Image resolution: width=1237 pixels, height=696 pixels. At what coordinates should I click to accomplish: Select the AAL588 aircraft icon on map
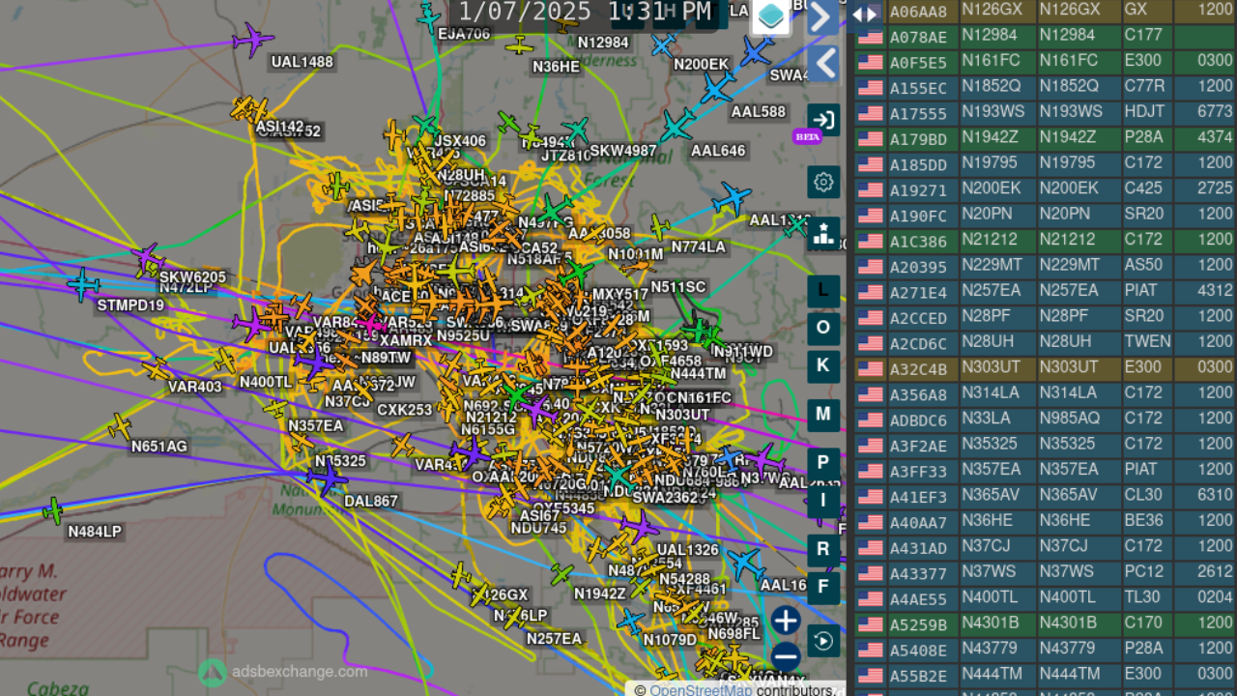[716, 89]
